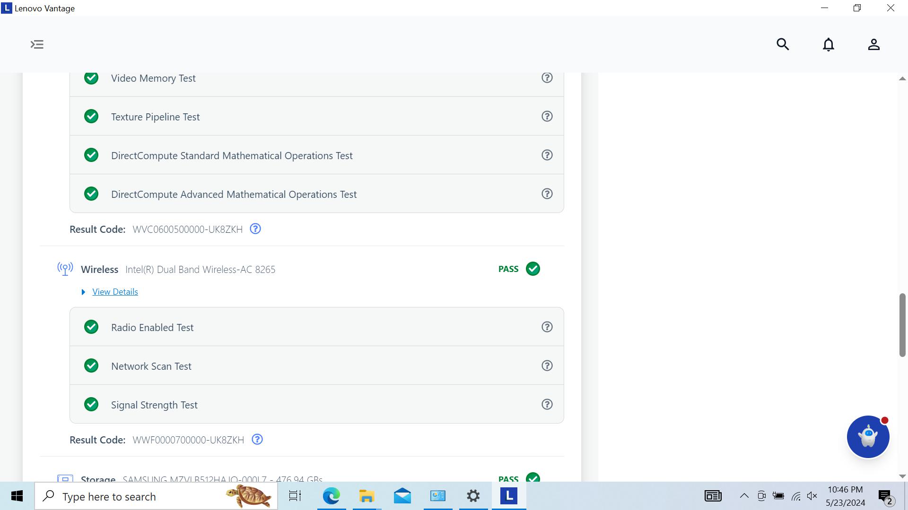Open Control Panel taskbar icon
Image resolution: width=908 pixels, height=510 pixels.
coord(438,496)
